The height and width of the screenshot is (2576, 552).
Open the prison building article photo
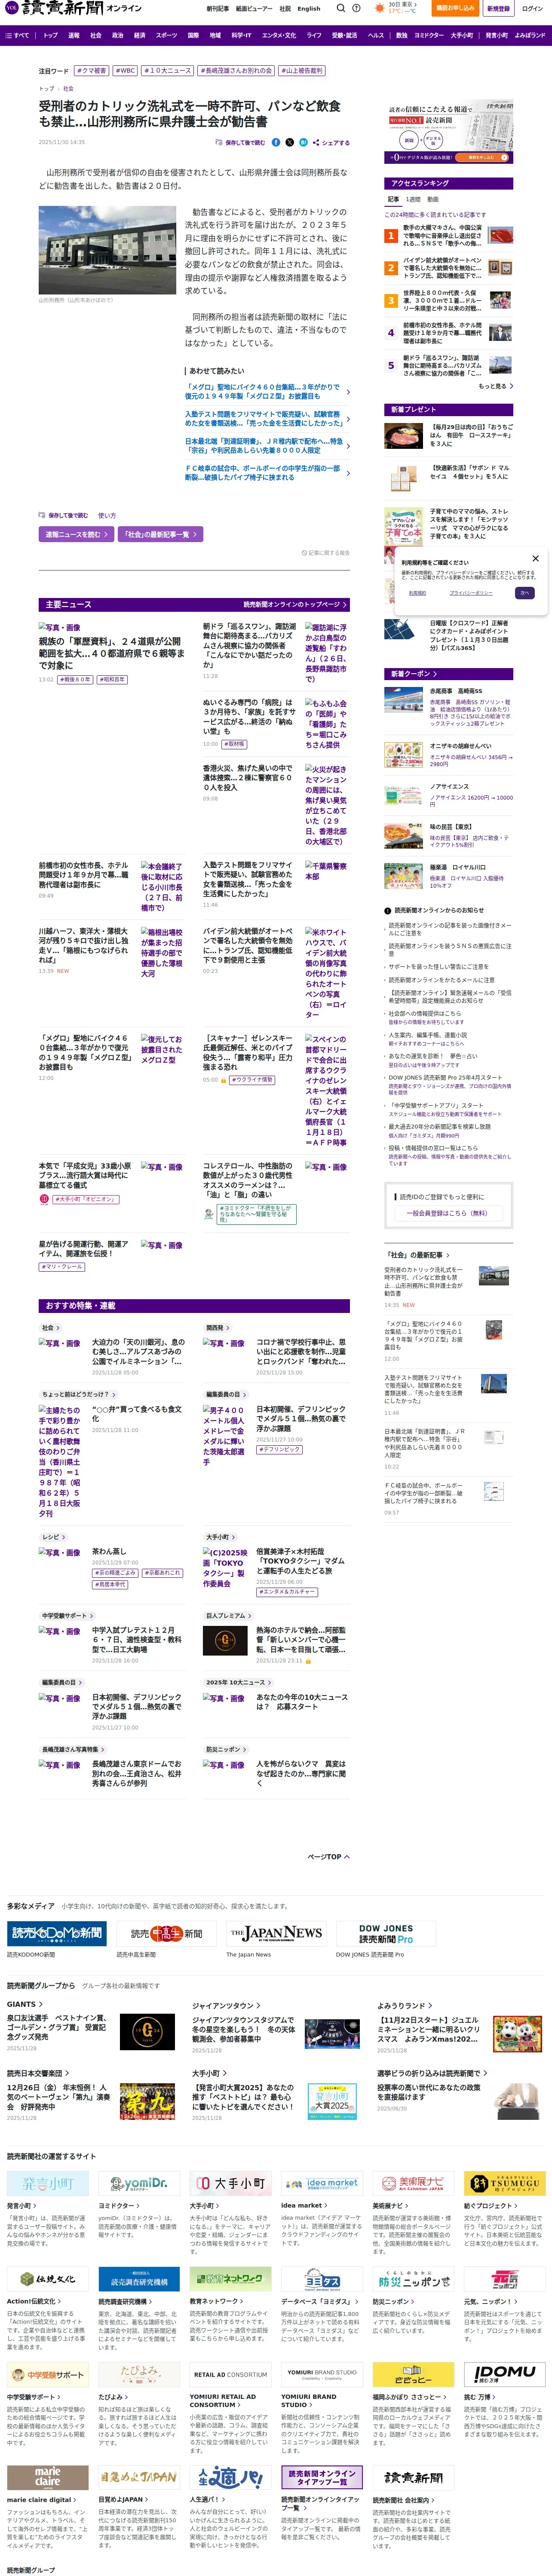(108, 251)
